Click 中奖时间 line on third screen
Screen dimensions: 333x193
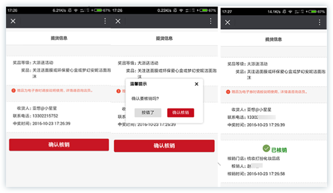(x=256, y=125)
